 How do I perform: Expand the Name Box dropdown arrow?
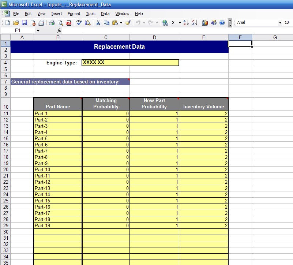point(38,31)
